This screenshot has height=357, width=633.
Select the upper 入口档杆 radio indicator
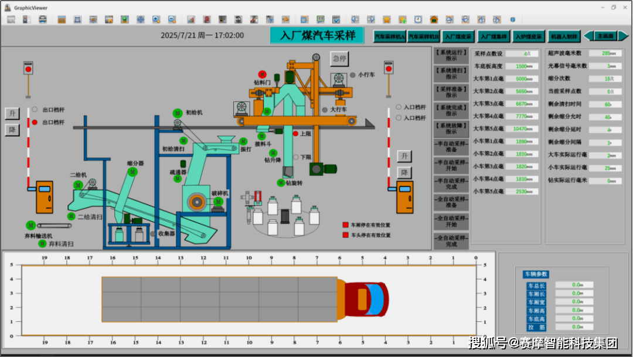coord(399,107)
